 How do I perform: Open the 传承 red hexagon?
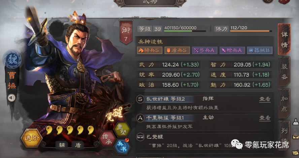[108, 139]
